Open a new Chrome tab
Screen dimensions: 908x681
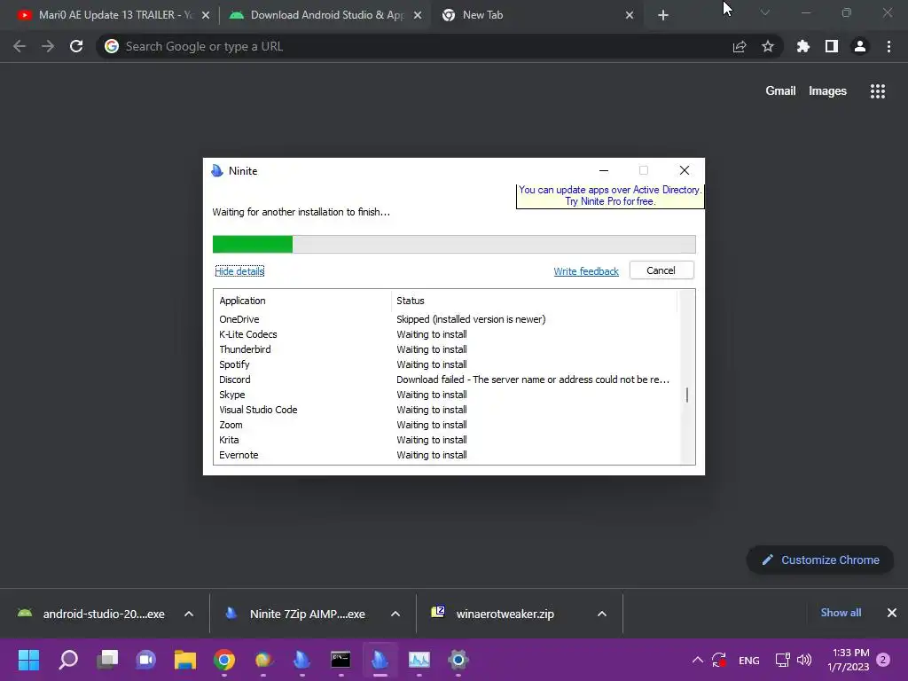click(x=663, y=15)
